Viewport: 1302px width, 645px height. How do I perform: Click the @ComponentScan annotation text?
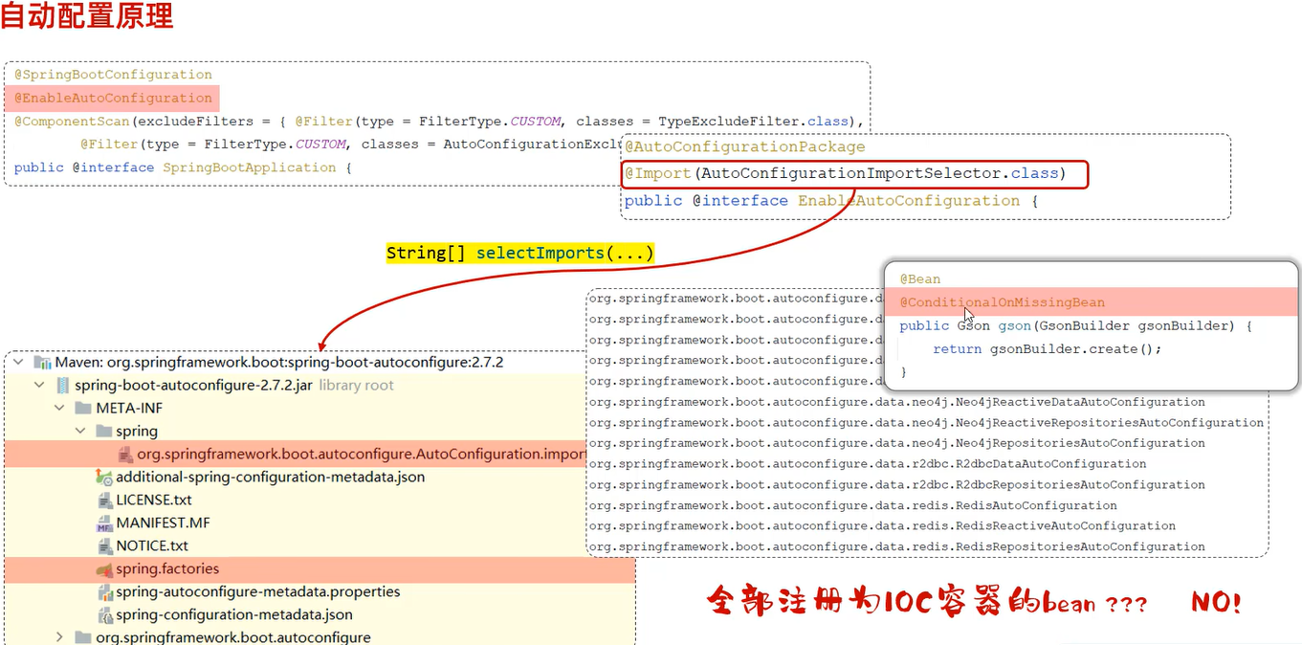72,122
